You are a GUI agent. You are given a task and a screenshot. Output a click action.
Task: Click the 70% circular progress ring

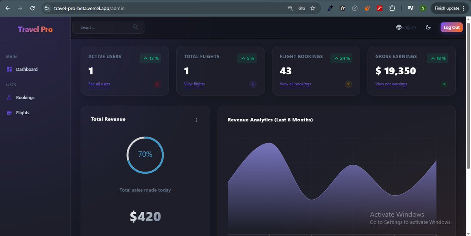tap(145, 155)
